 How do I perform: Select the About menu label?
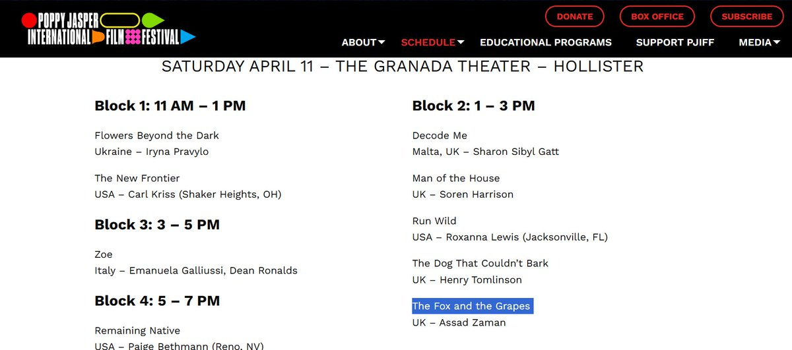click(359, 42)
